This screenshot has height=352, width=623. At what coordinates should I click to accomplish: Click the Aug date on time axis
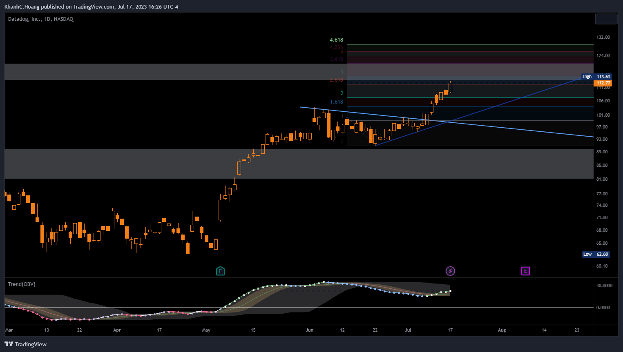coord(502,330)
